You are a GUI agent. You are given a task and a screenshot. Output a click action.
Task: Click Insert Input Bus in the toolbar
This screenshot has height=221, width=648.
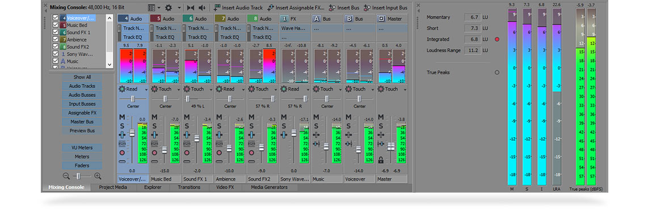coord(385,7)
